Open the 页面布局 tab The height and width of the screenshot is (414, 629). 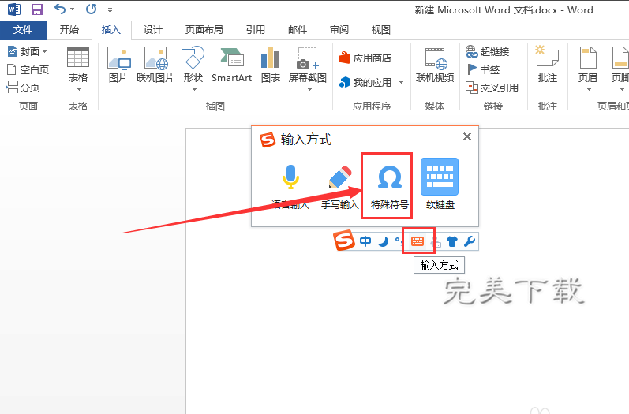coord(204,30)
